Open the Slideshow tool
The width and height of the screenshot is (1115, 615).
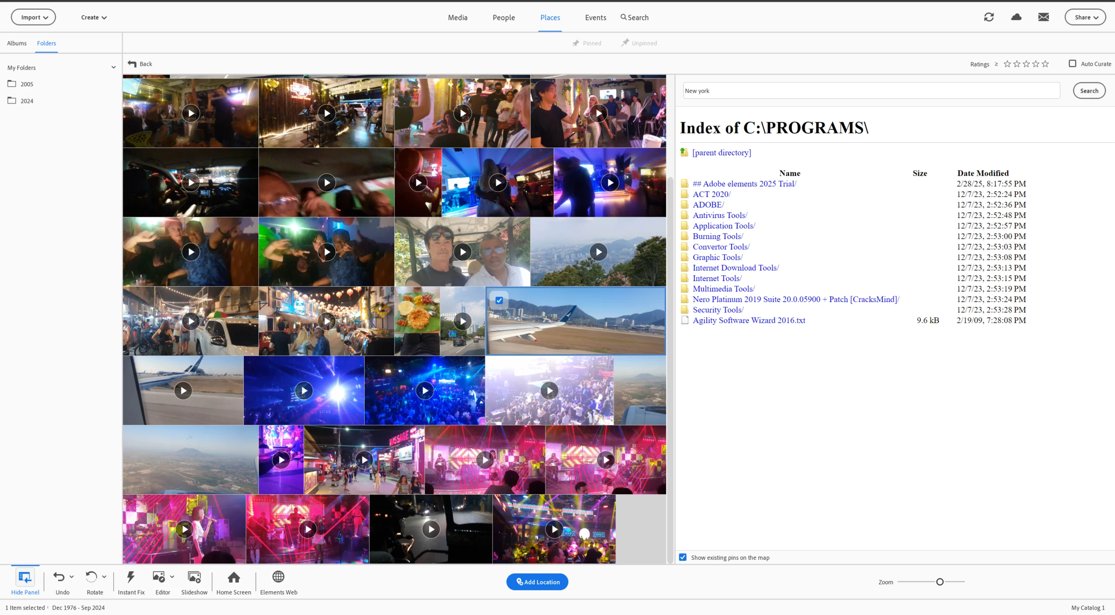(194, 577)
